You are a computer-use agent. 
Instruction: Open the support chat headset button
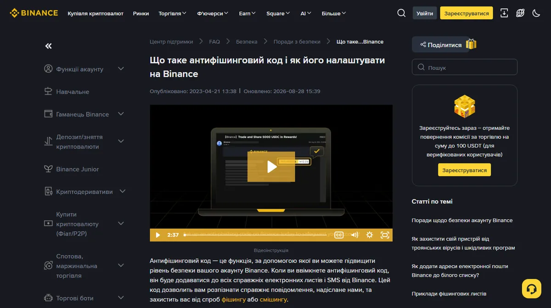click(x=532, y=289)
